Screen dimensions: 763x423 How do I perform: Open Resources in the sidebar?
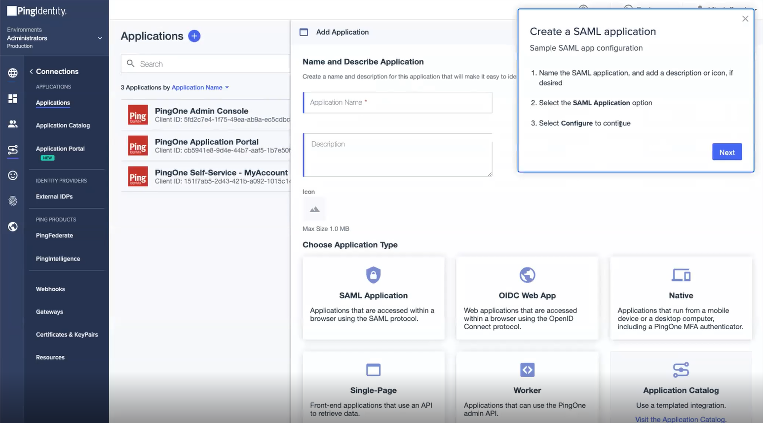coord(50,357)
